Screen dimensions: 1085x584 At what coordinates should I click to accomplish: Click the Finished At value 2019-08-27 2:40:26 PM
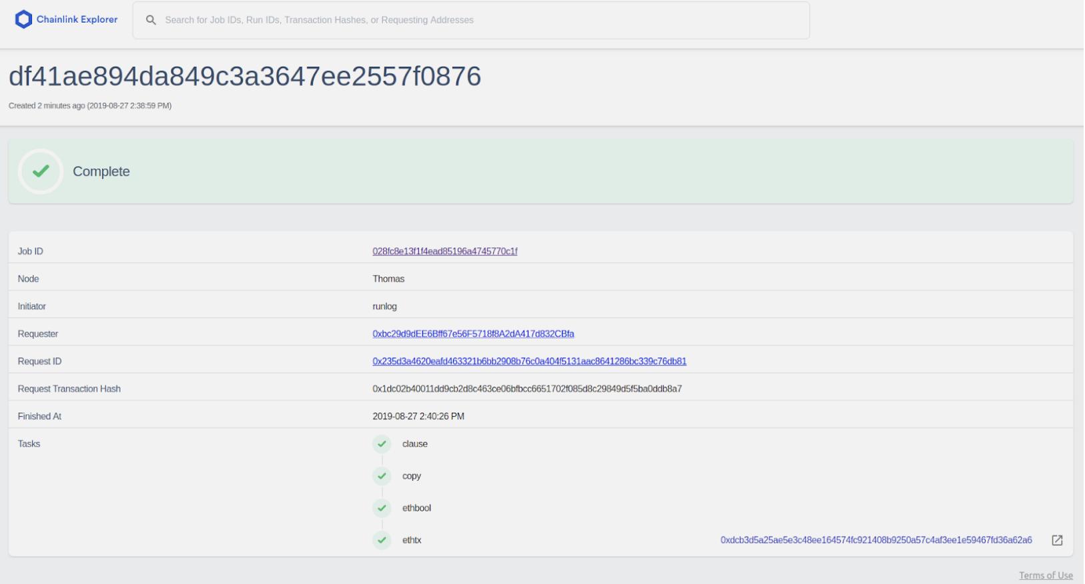pos(418,417)
